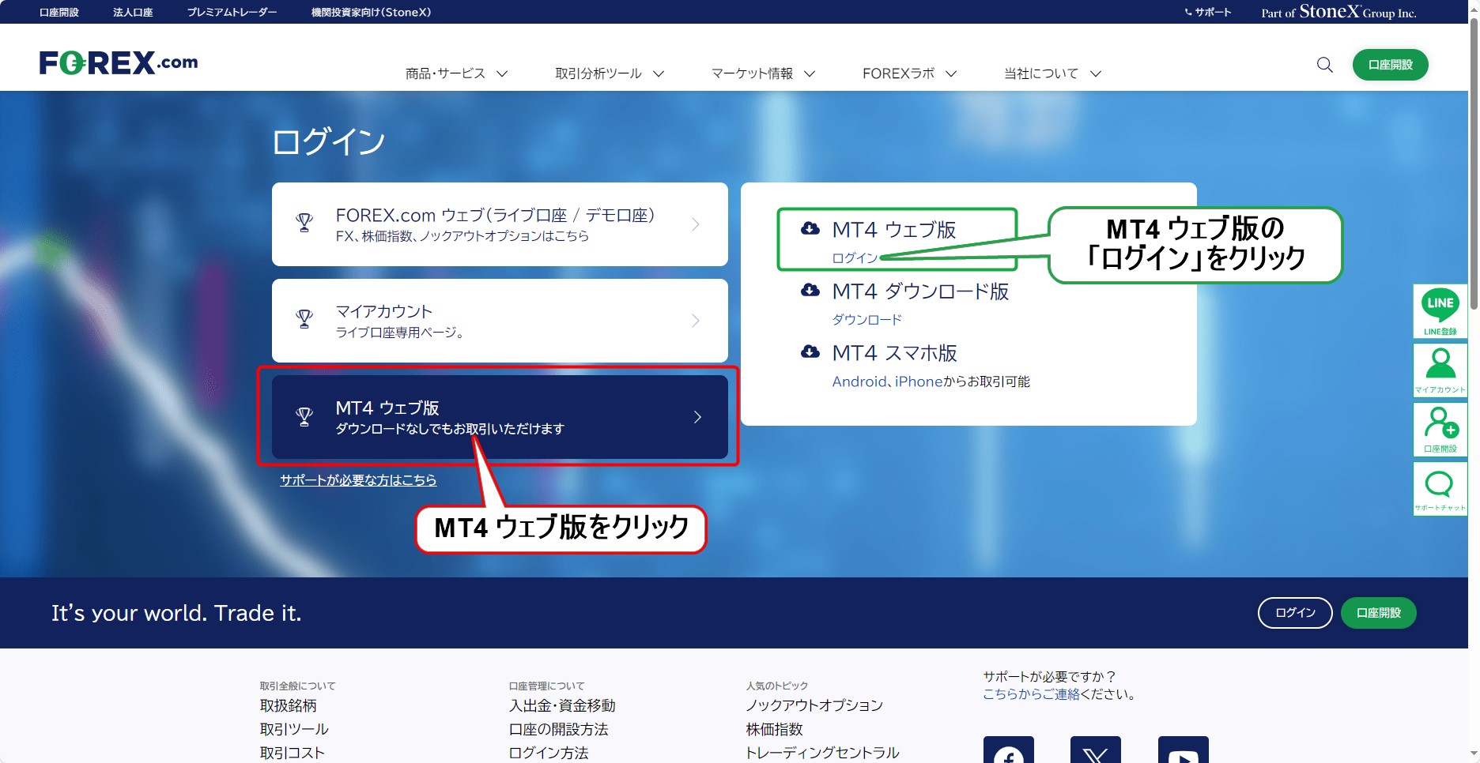
Task: Click ログイン button in footer banner
Action: click(x=1295, y=613)
